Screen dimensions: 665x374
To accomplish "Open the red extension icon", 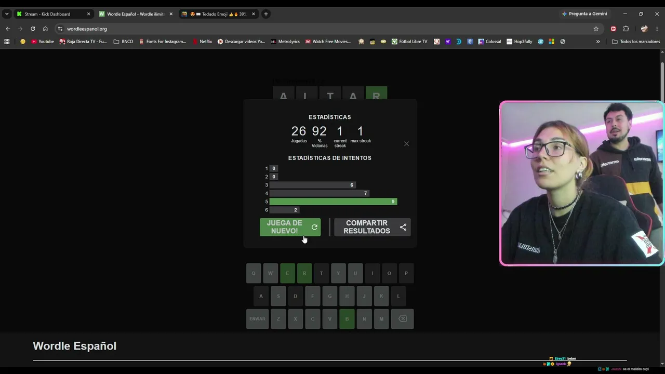I will point(614,29).
